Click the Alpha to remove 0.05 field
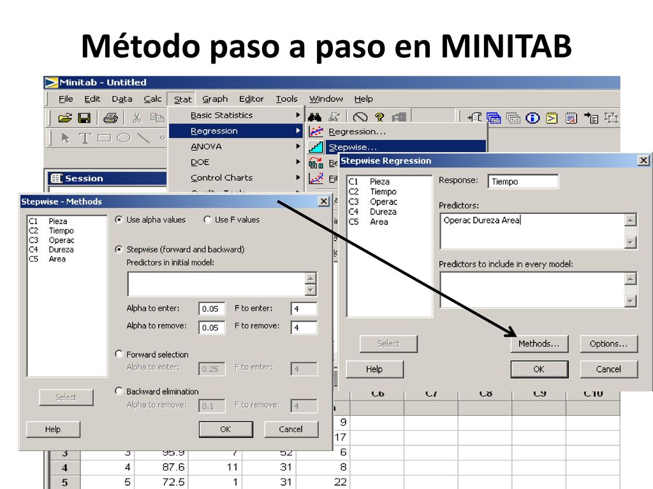653x489 pixels. coord(212,328)
